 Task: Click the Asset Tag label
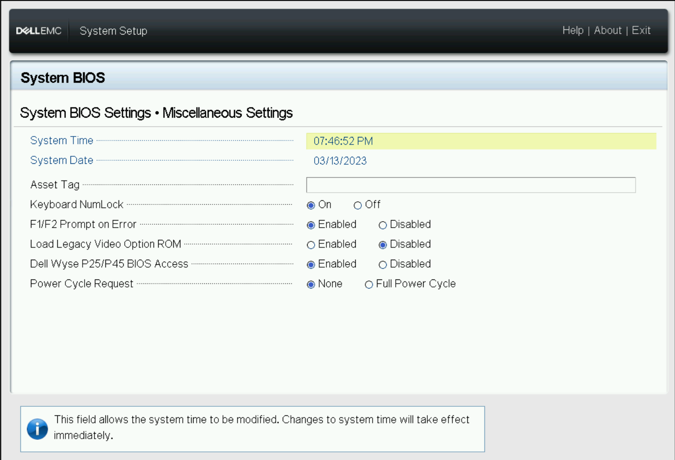pos(55,185)
